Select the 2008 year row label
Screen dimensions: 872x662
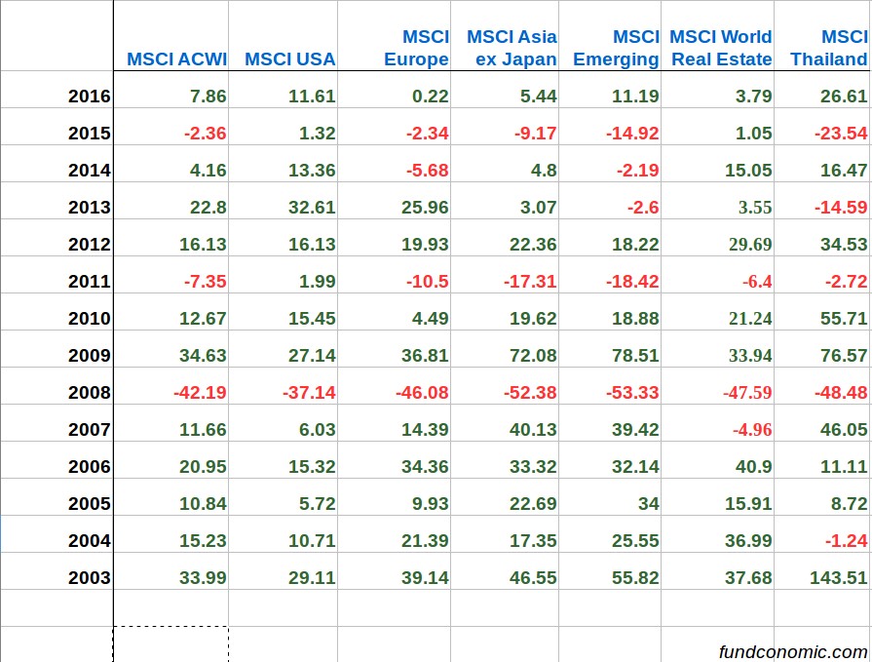tap(90, 393)
